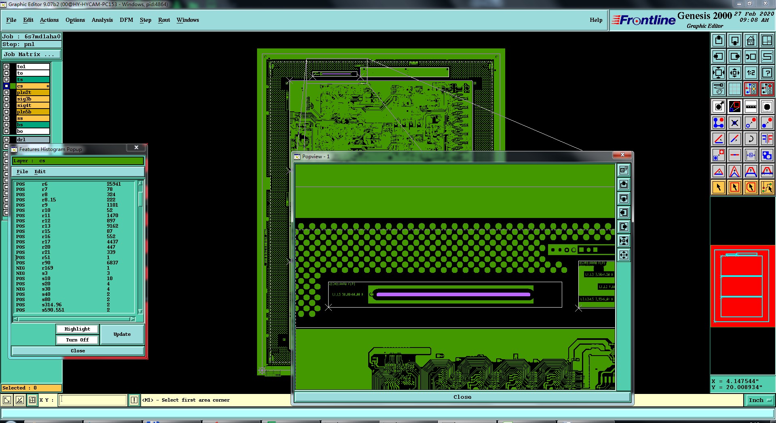Click the exclamation mark icon in bottom bar
Viewport: 776px width, 423px height.
point(134,400)
